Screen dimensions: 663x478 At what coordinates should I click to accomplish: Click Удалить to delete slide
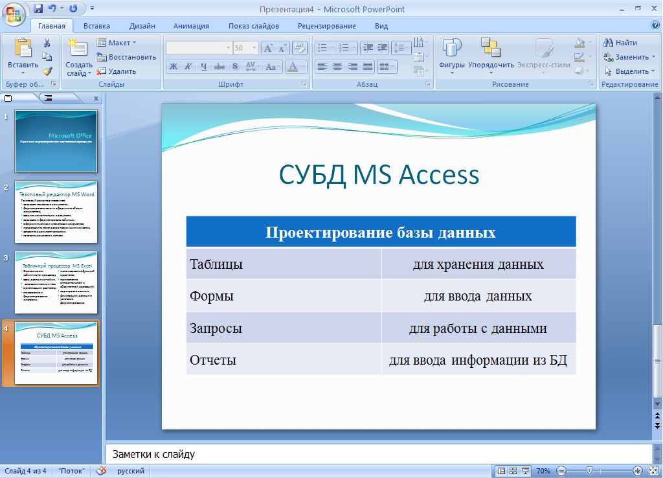coord(117,71)
